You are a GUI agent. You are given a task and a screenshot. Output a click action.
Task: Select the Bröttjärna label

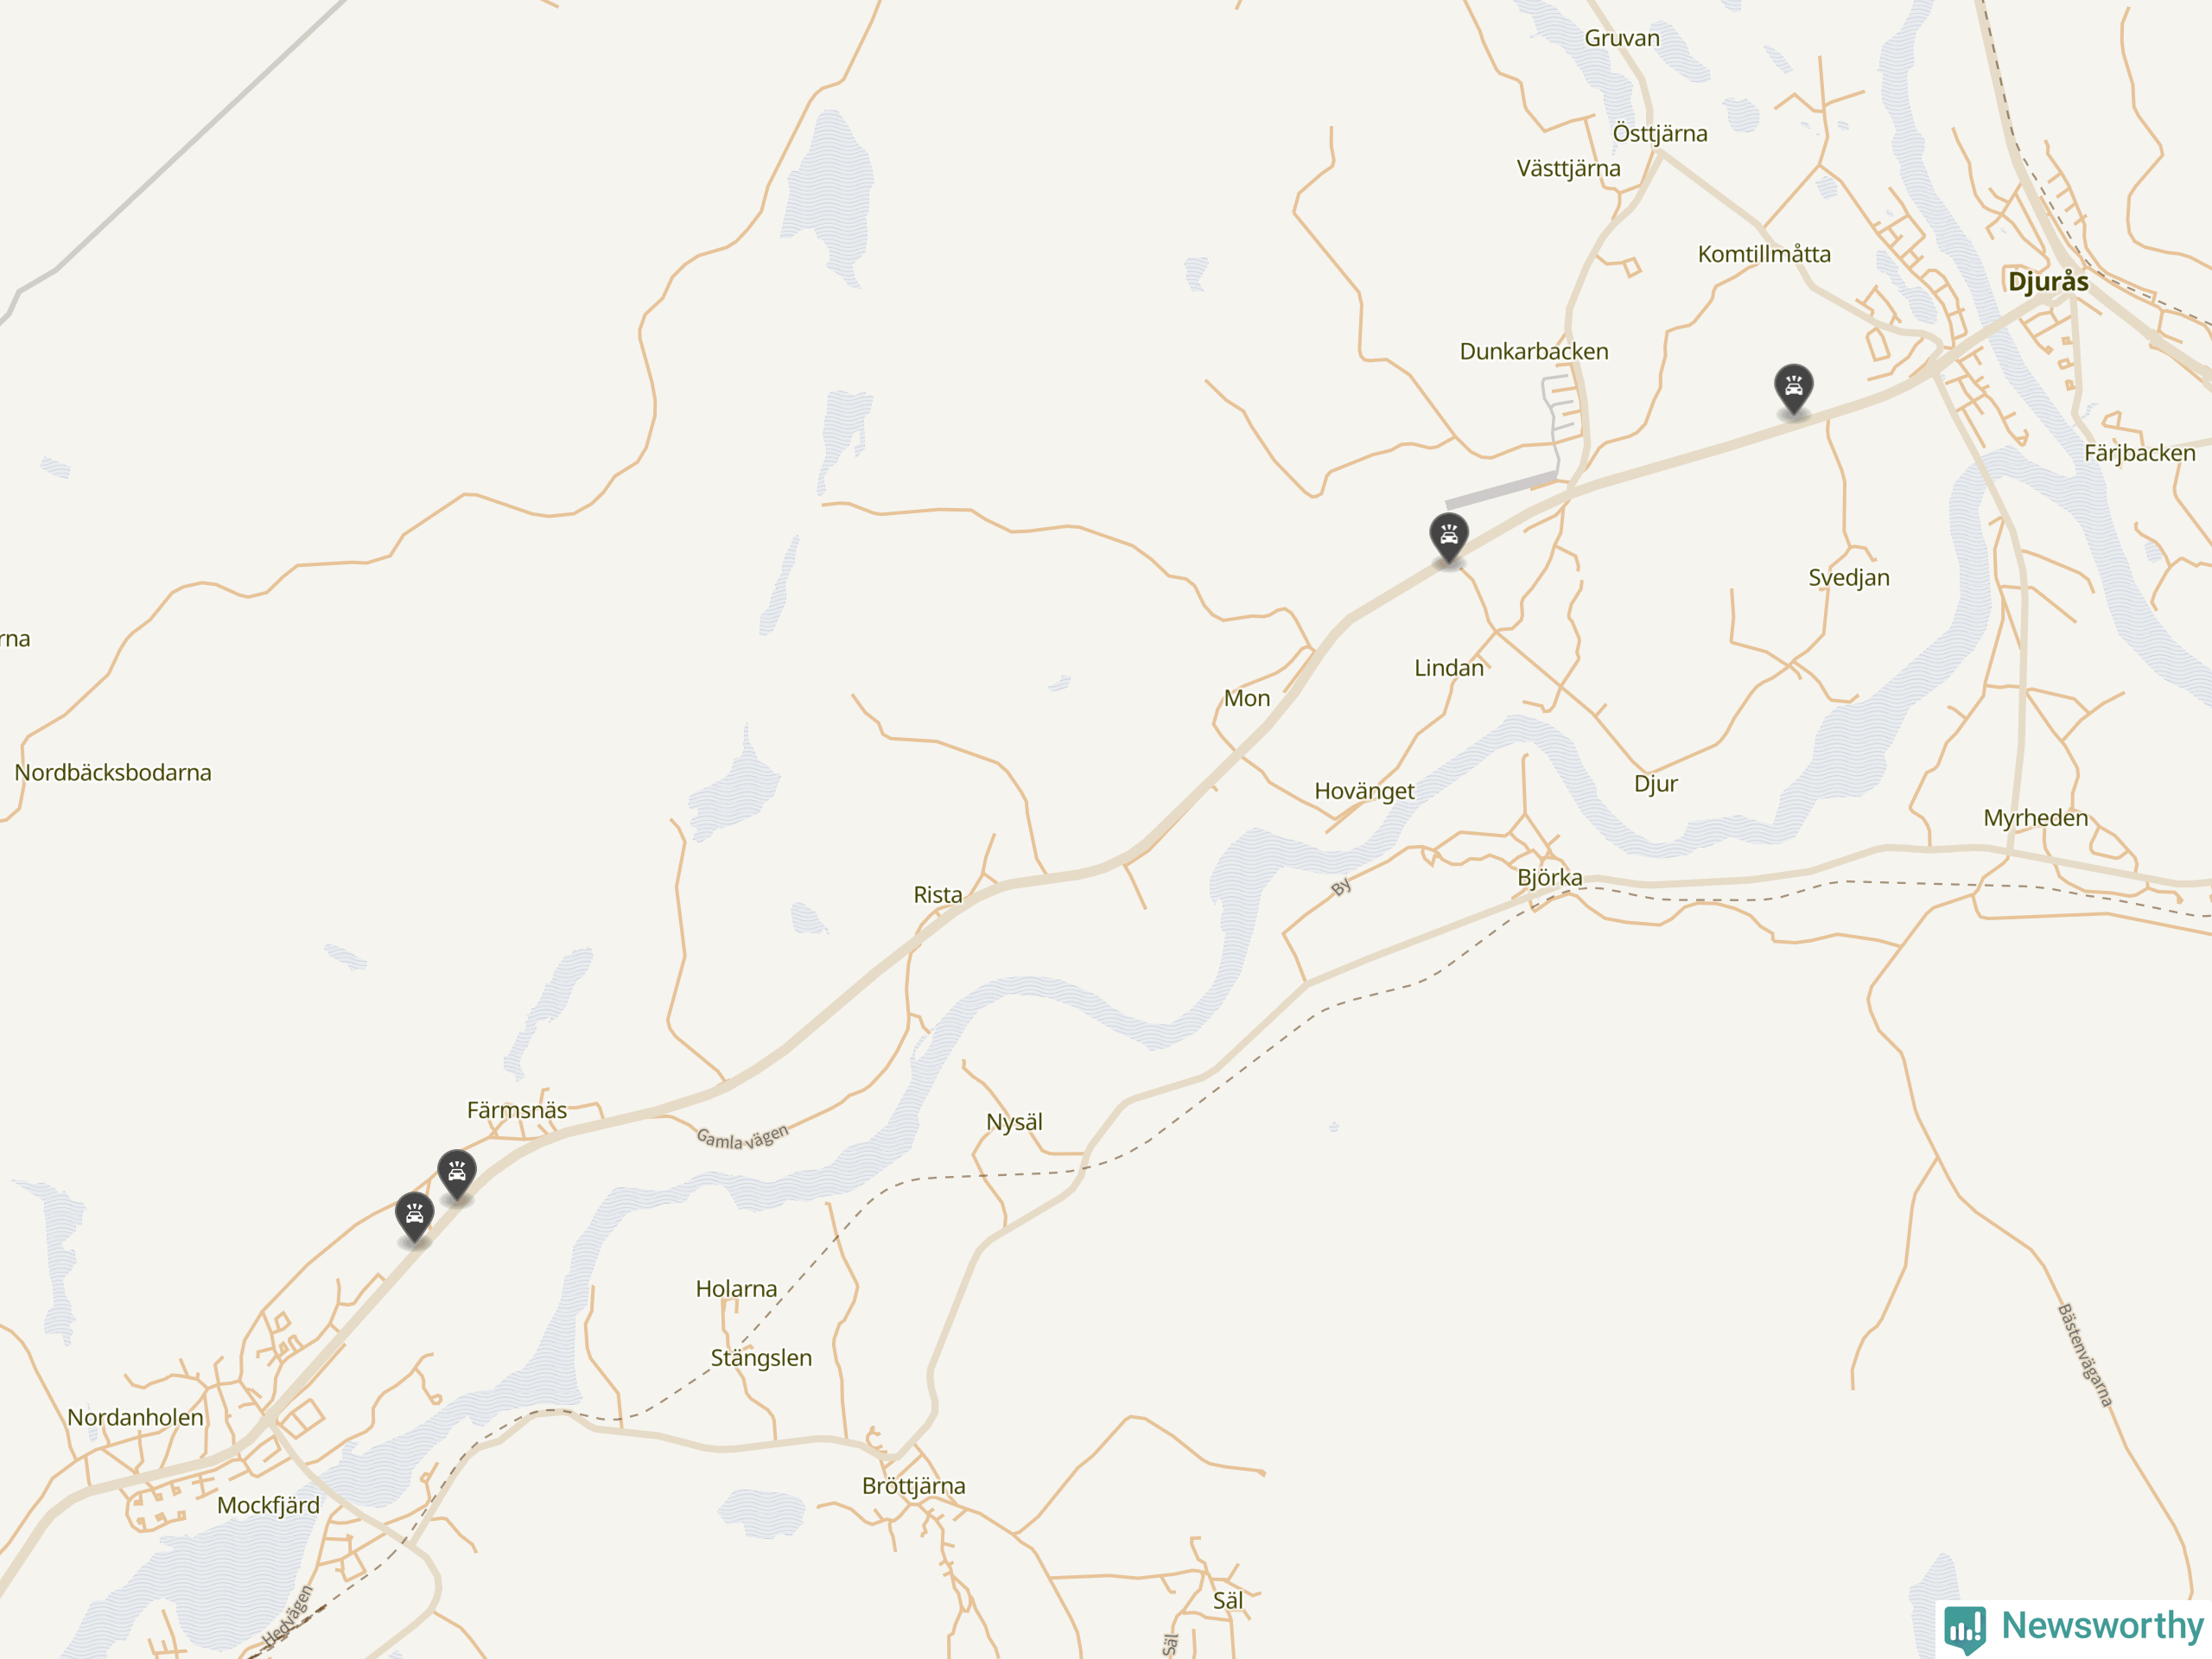tap(914, 1486)
